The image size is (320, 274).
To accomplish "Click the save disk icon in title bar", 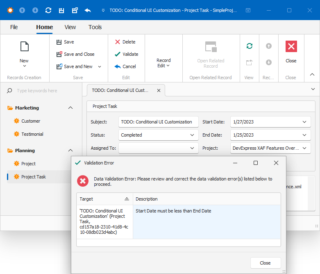I will pyautogui.click(x=61, y=10).
